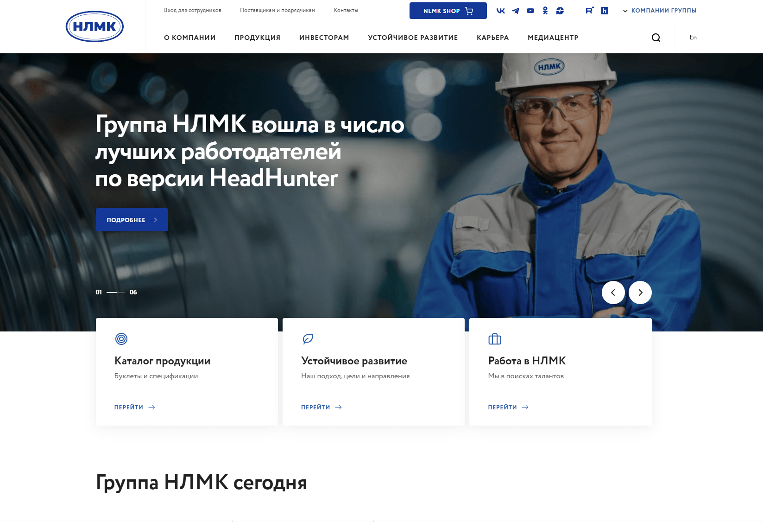This screenshot has height=522, width=763.
Task: Open the Карьера menu
Action: click(493, 38)
